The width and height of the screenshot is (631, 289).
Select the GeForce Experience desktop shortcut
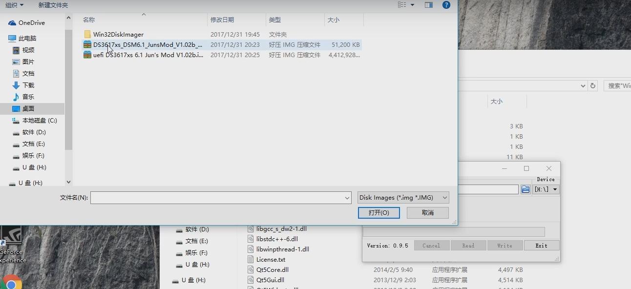pyautogui.click(x=11, y=245)
